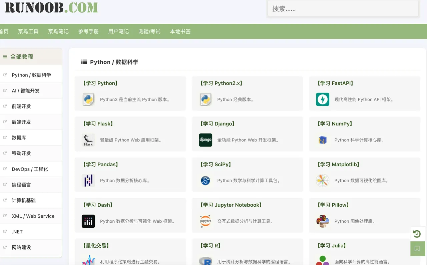Click the history clock icon button
427x265 pixels.
coord(417,234)
